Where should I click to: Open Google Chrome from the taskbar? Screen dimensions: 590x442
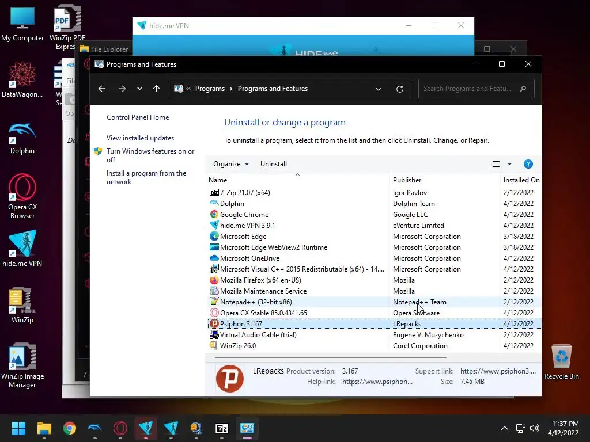tap(70, 428)
